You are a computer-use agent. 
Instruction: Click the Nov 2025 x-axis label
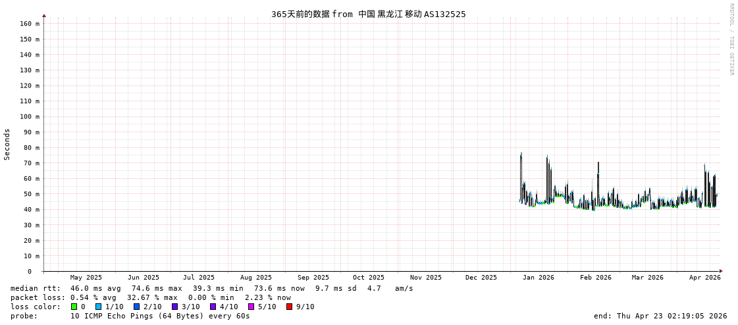click(425, 278)
